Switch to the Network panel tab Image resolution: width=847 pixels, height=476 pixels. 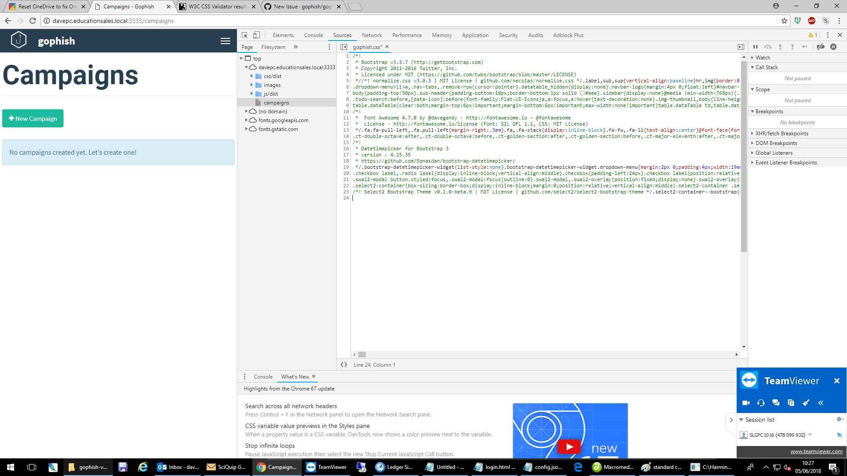(371, 35)
